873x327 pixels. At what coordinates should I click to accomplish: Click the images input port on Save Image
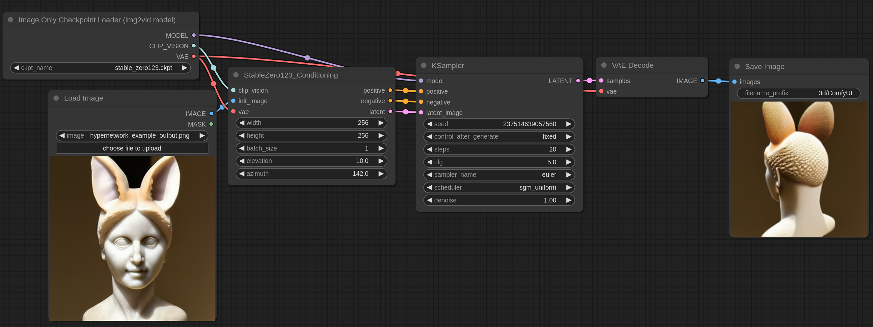734,82
